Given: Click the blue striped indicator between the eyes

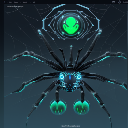Looking at the screenshot, I should tap(70, 77).
